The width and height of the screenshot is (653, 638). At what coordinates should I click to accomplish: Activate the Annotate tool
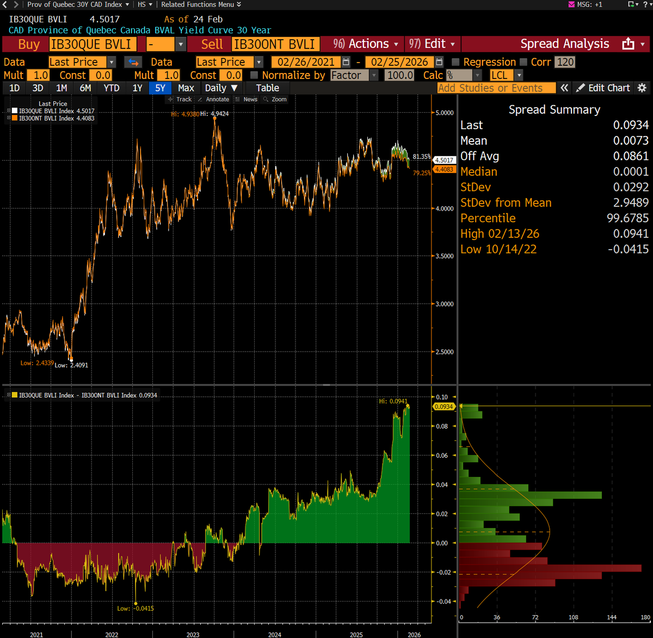[x=213, y=99]
